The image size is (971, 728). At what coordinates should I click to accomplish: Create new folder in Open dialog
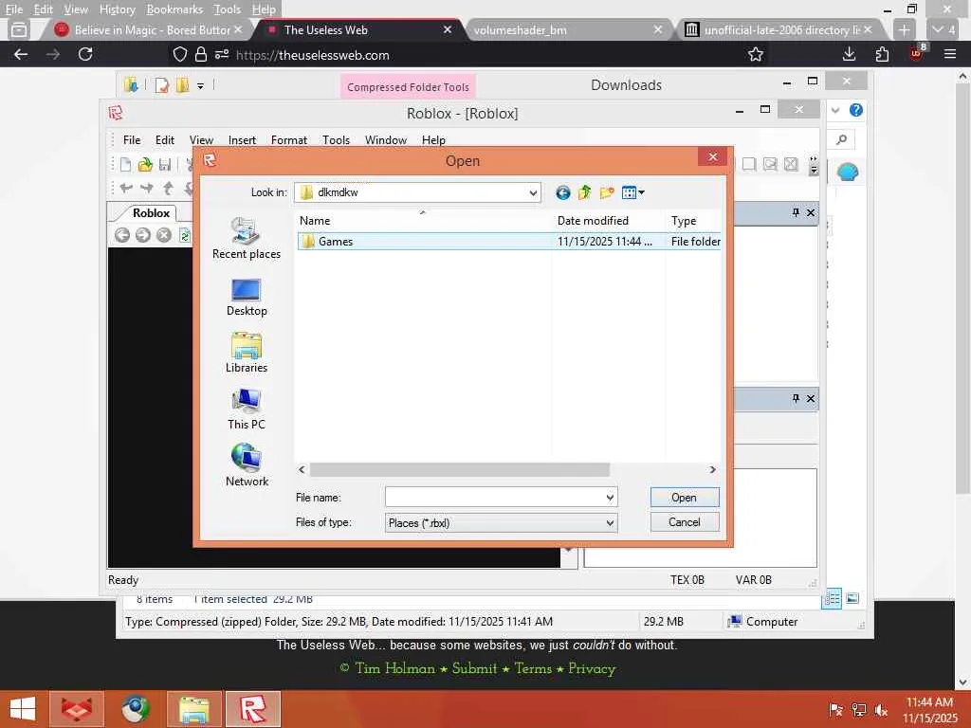(x=606, y=192)
